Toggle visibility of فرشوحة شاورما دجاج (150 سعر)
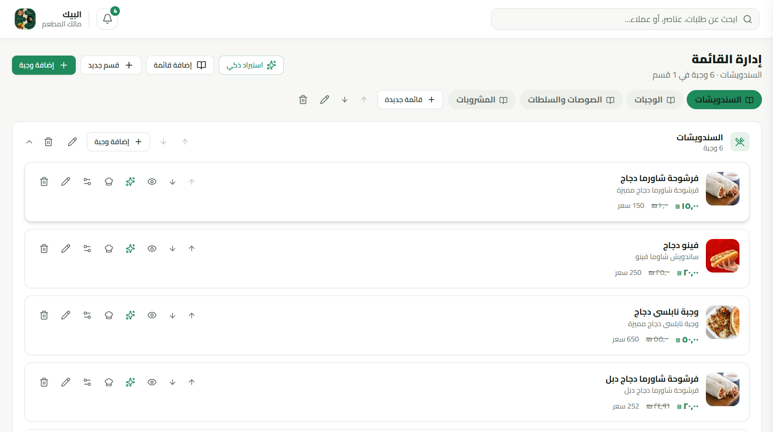This screenshot has width=773, height=432. (x=152, y=182)
